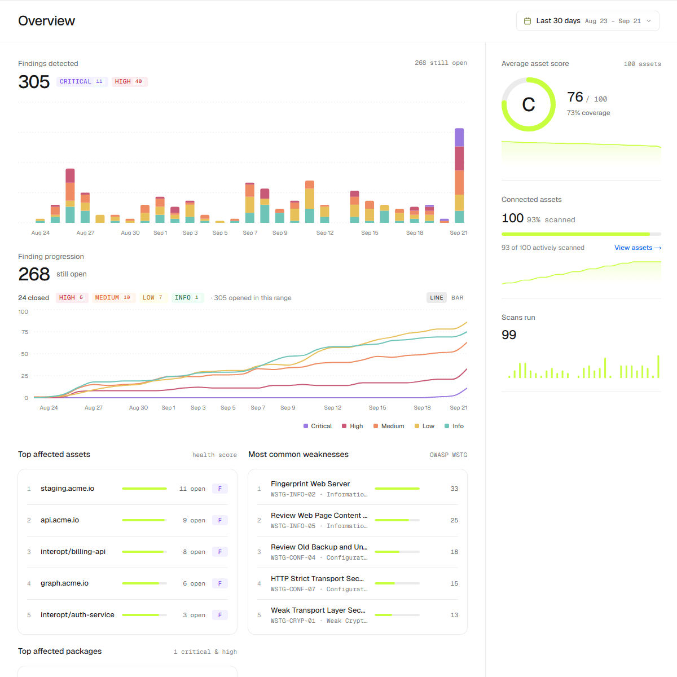
Task: Click the HIGH 40 badge under Findings detected
Action: tap(129, 82)
